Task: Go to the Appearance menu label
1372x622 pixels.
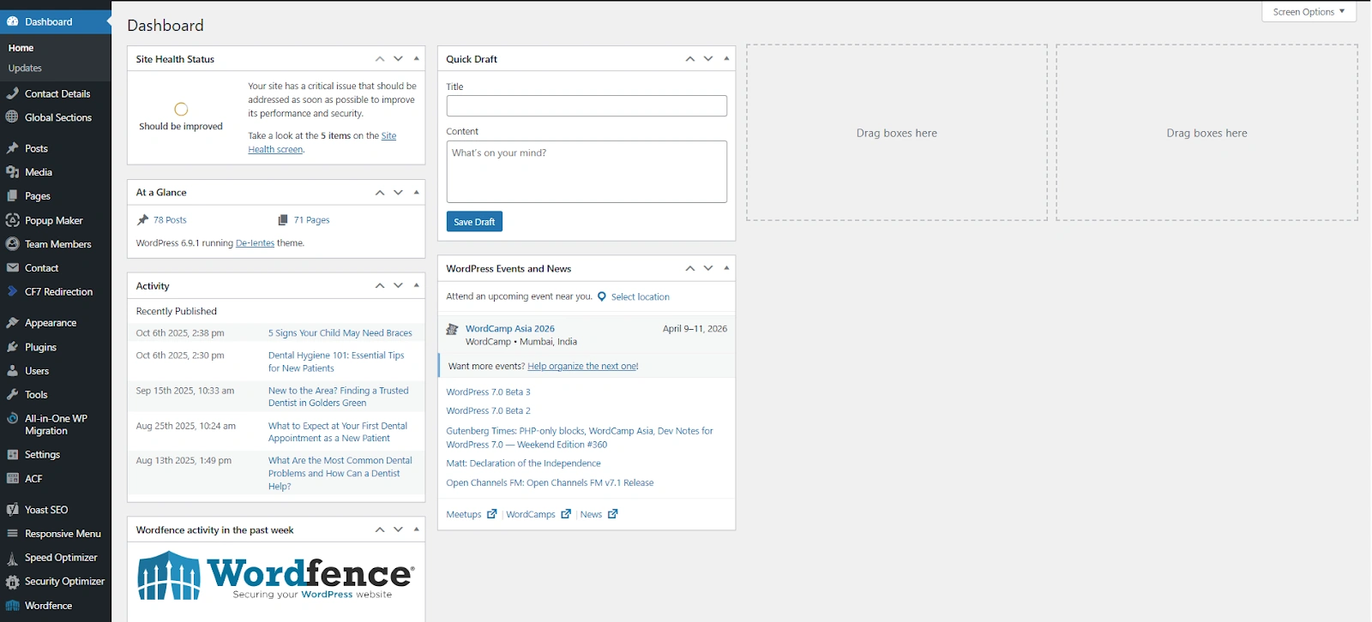Action: (51, 323)
